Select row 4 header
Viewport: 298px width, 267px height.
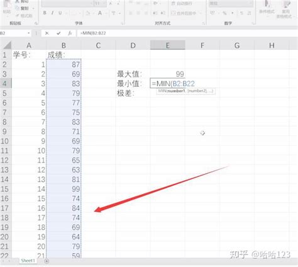tap(5, 83)
